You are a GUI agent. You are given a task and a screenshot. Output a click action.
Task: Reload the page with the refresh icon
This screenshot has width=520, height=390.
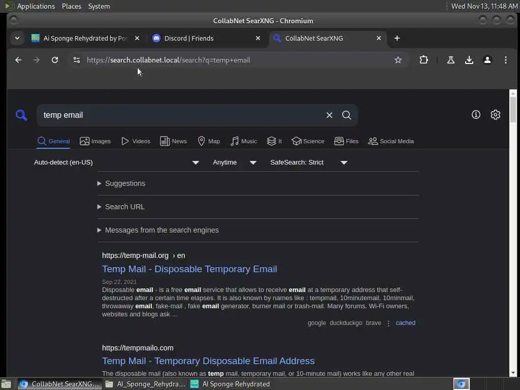(x=55, y=60)
